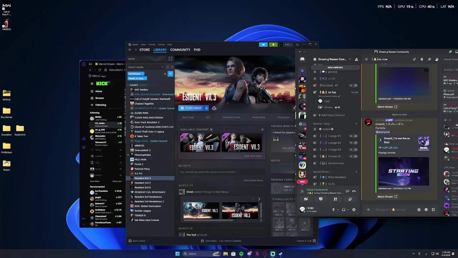Open dropdown arrow next to PURCHASE
The height and width of the screenshot is (258, 458).
(x=206, y=108)
